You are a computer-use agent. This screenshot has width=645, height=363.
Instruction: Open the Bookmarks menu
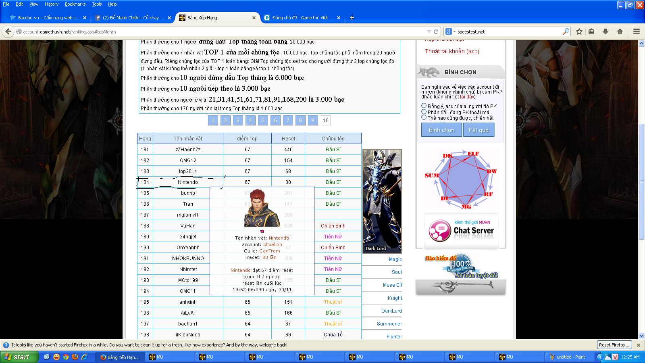(x=75, y=4)
